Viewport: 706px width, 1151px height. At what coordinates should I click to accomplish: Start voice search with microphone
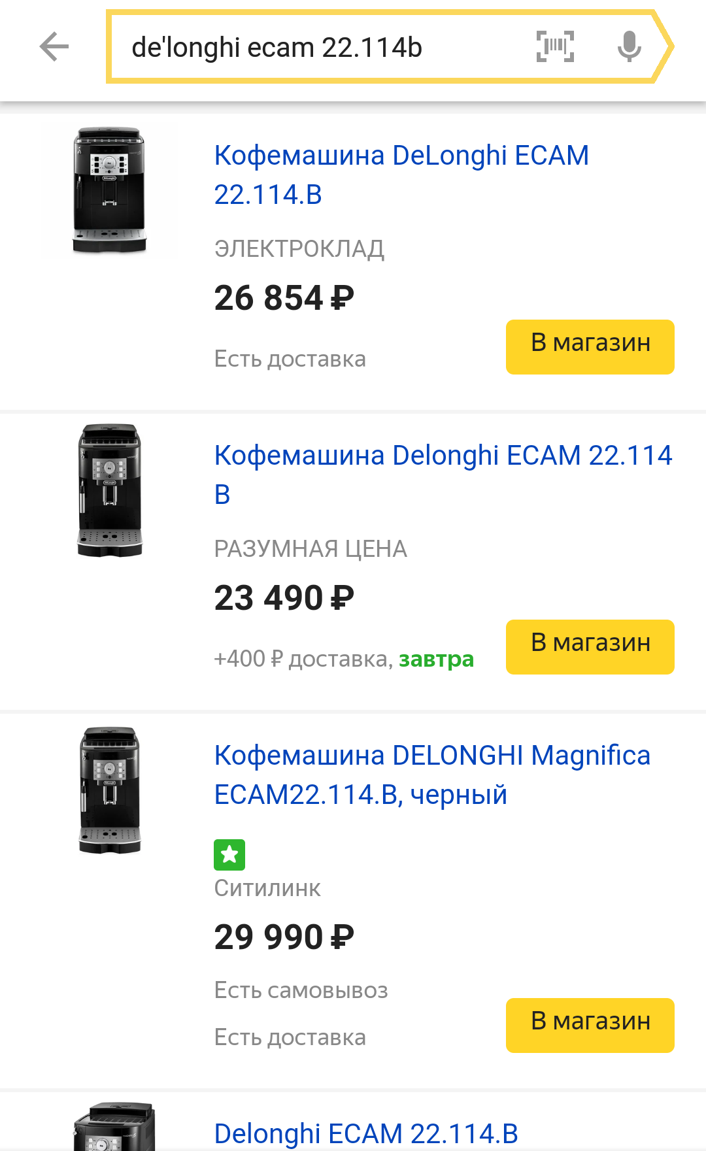point(629,47)
